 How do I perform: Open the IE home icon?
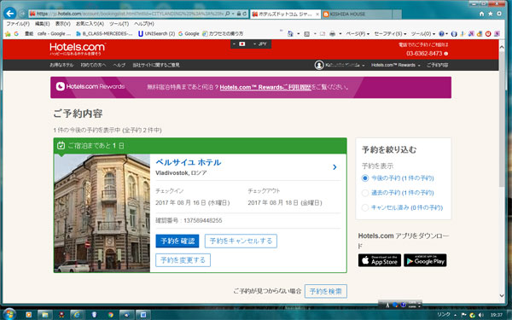pyautogui.click(x=481, y=14)
